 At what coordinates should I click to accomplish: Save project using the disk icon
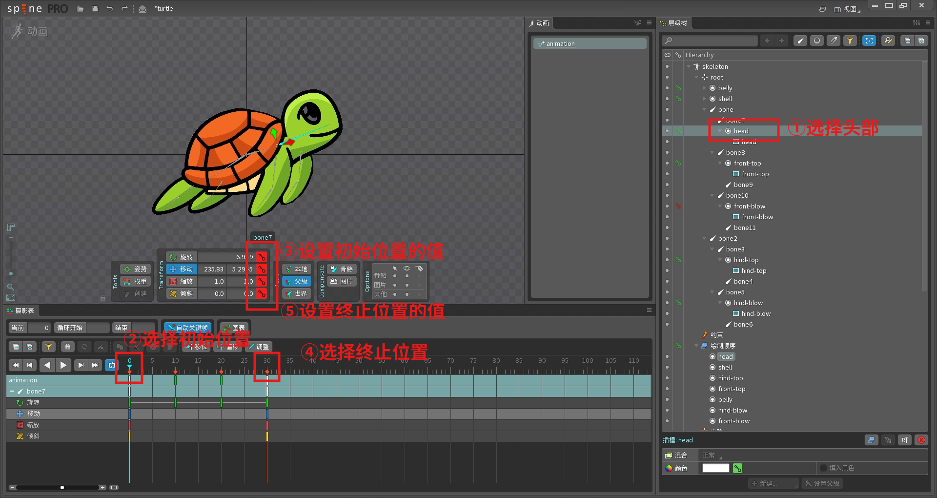point(95,9)
